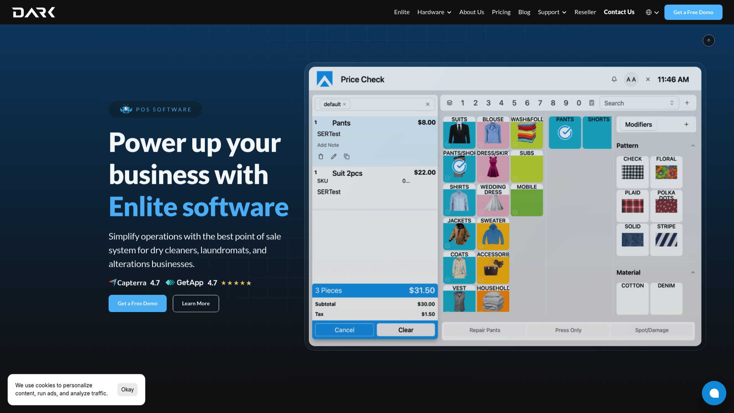Go to the Blog menu item
The width and height of the screenshot is (734, 413).
click(524, 12)
